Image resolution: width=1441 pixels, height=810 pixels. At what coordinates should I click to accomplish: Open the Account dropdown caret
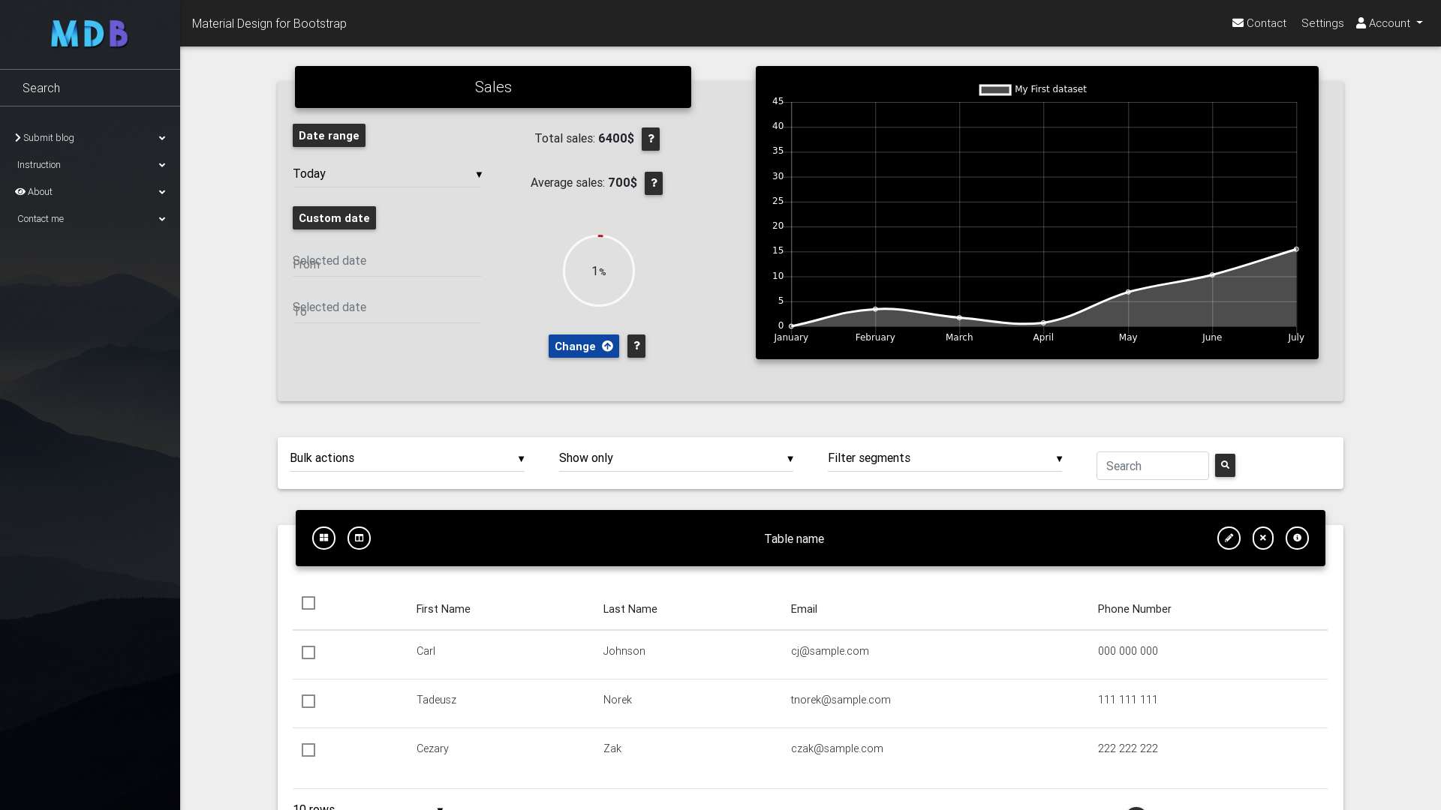click(1419, 23)
